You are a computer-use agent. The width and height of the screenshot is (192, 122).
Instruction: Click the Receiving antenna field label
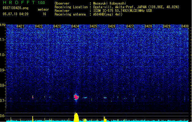coord(70,14)
